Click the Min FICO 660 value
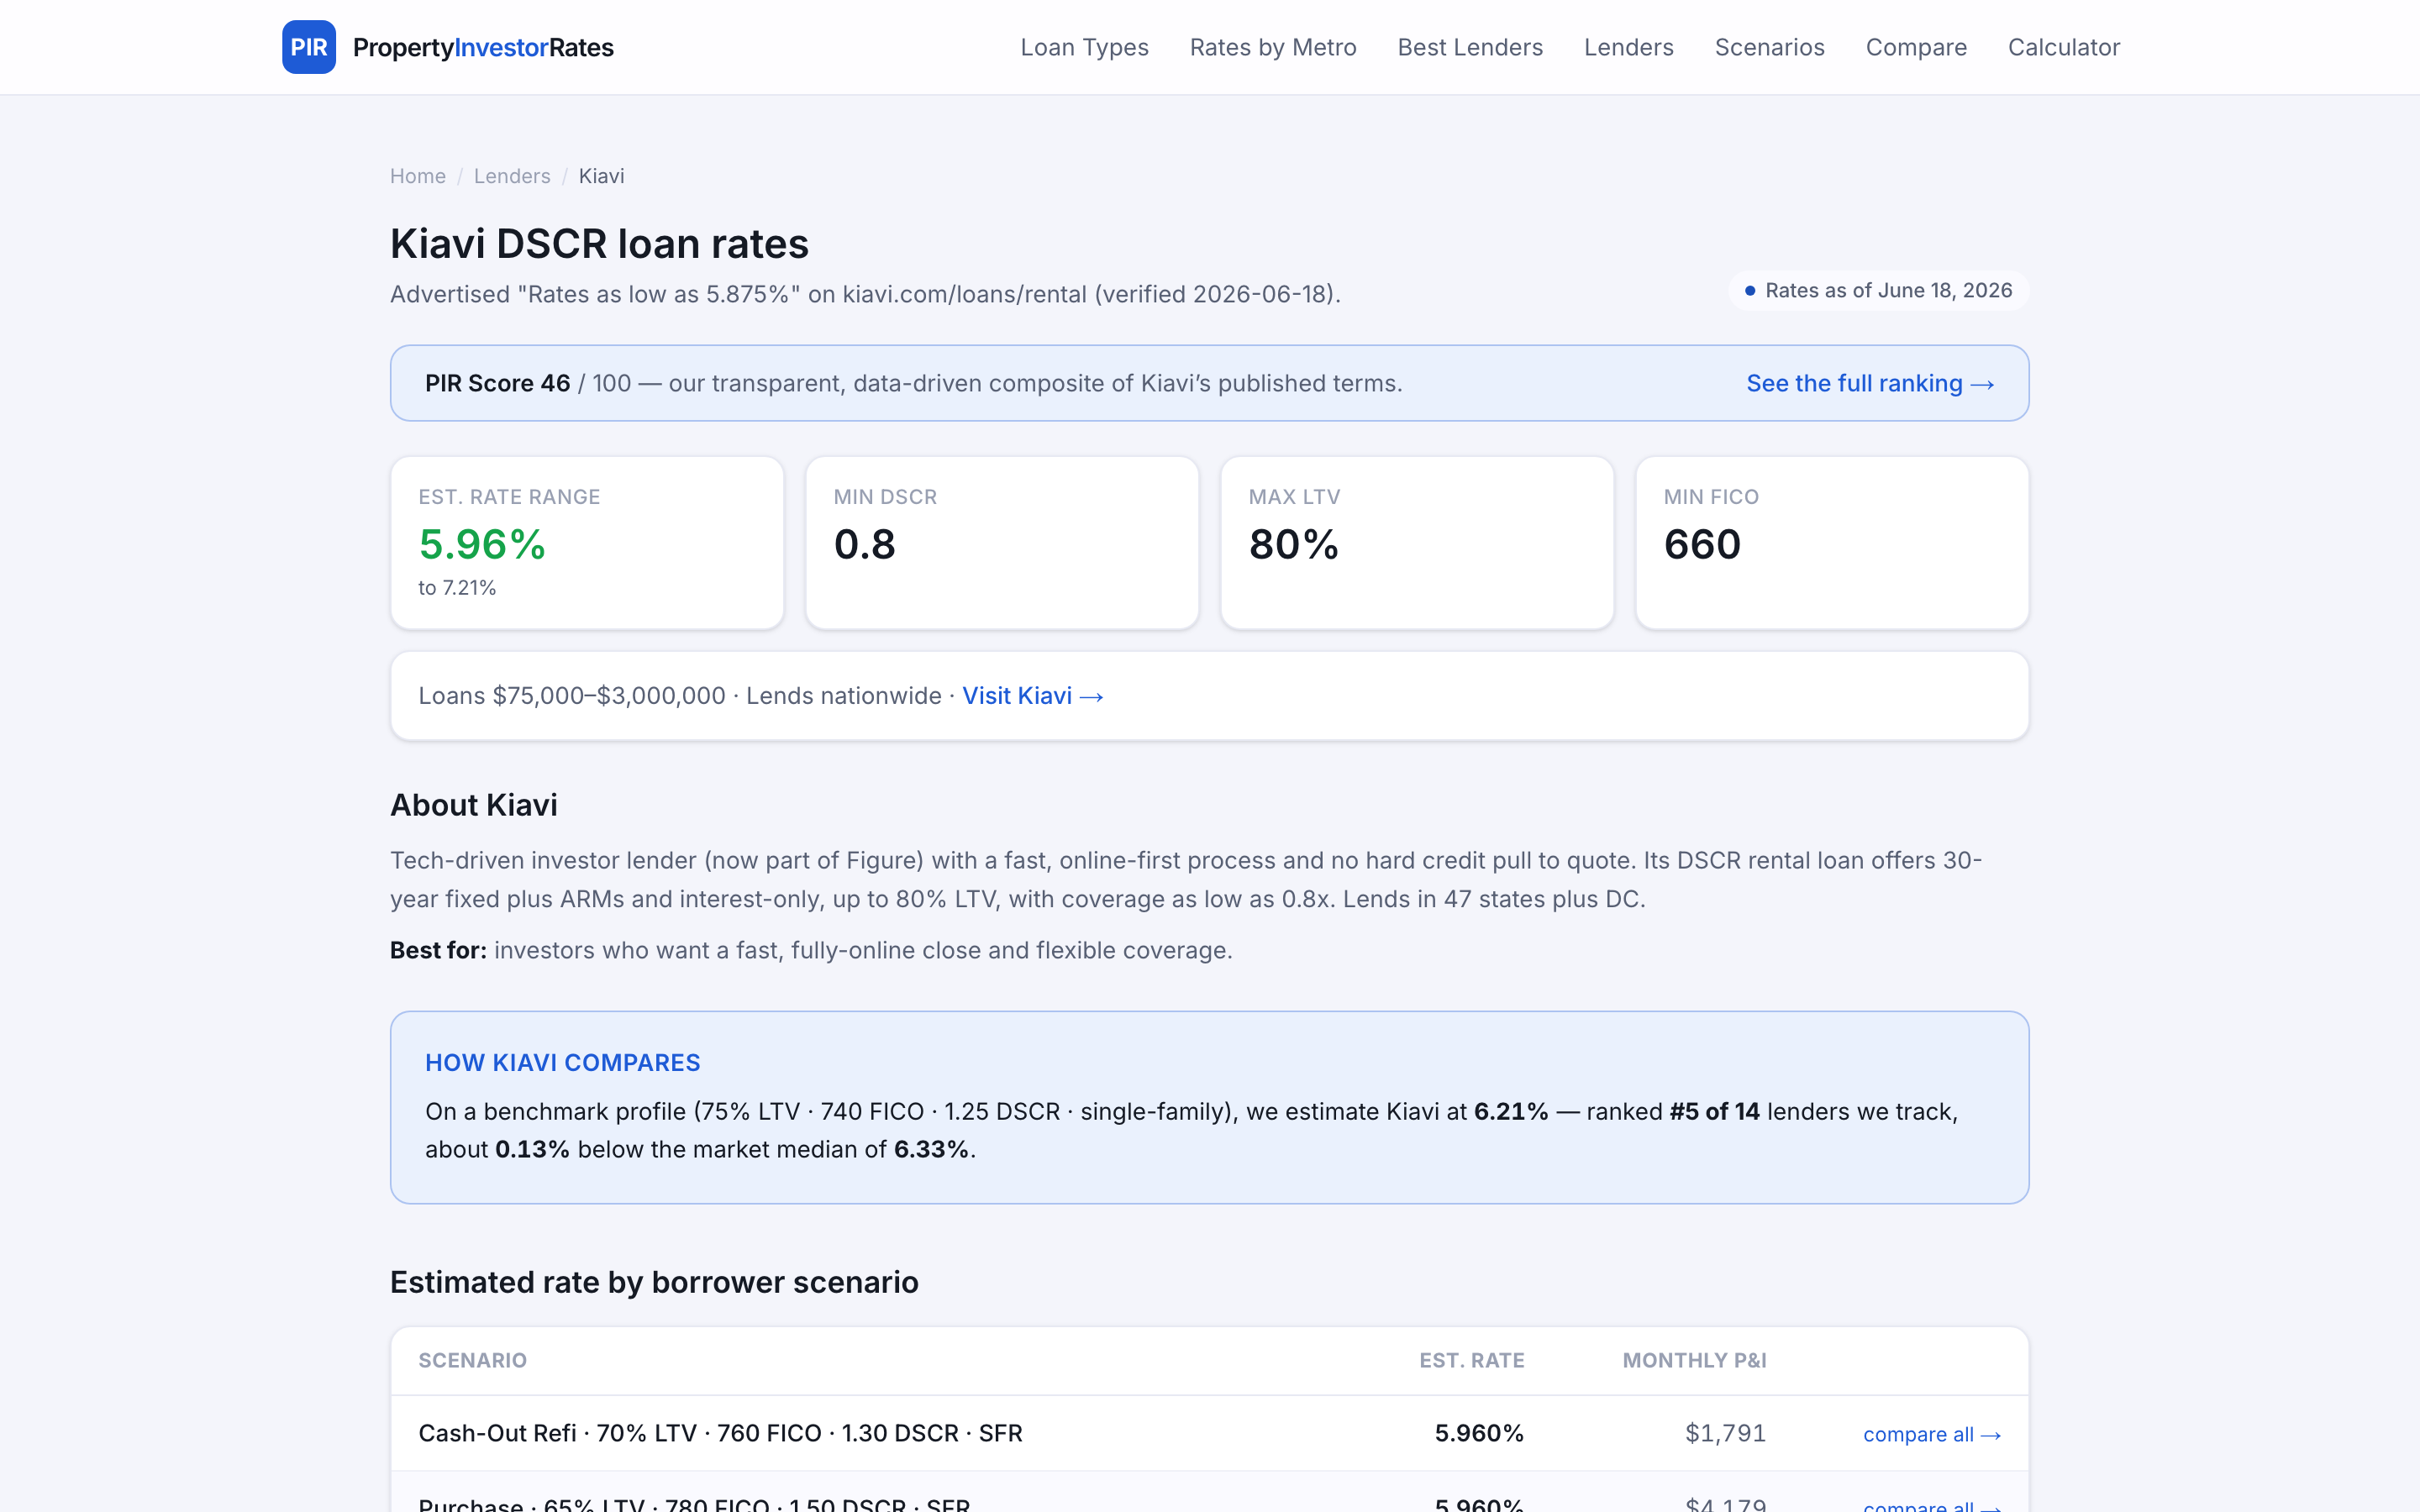This screenshot has height=1512, width=2420. click(1702, 544)
